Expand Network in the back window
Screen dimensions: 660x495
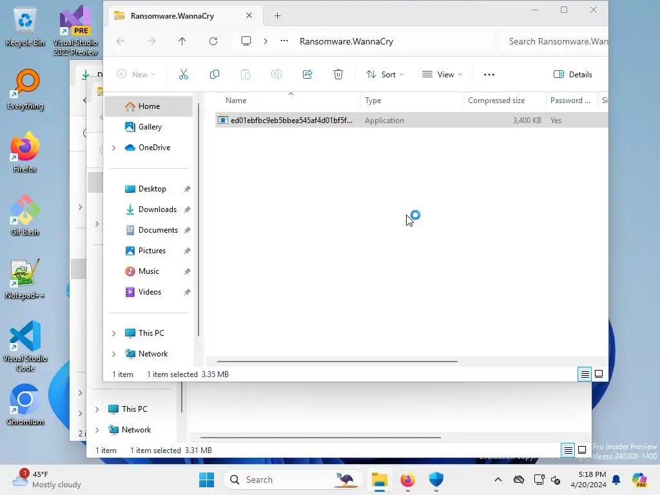tap(97, 430)
